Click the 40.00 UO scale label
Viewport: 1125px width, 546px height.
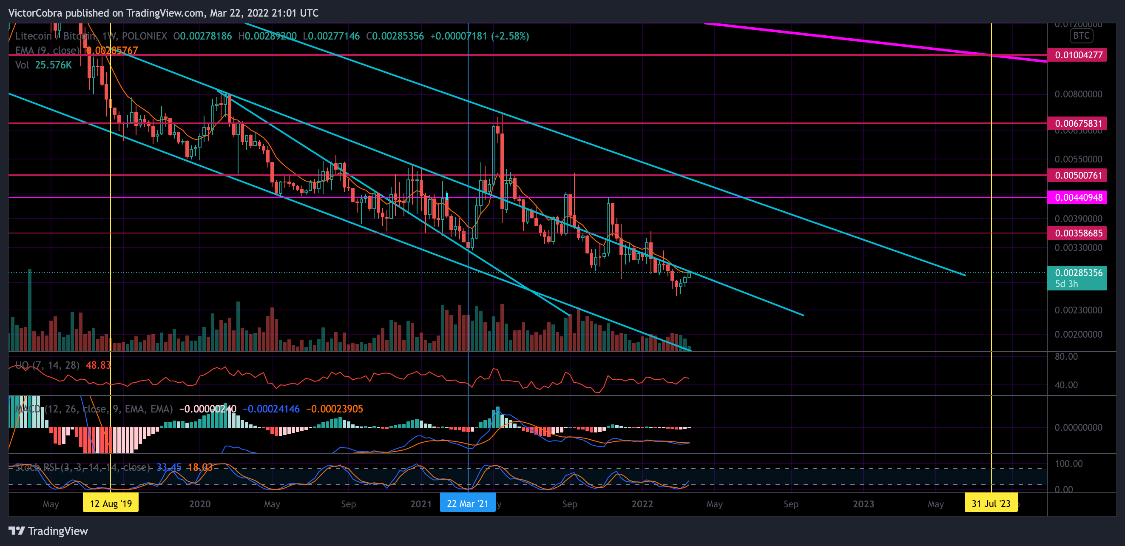tap(1066, 385)
